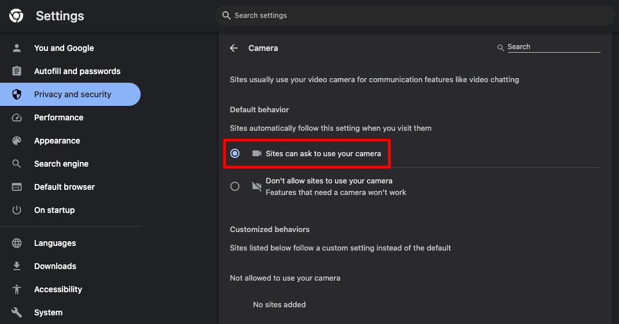The image size is (619, 324).
Task: Go back with the Camera arrow
Action: pos(234,48)
